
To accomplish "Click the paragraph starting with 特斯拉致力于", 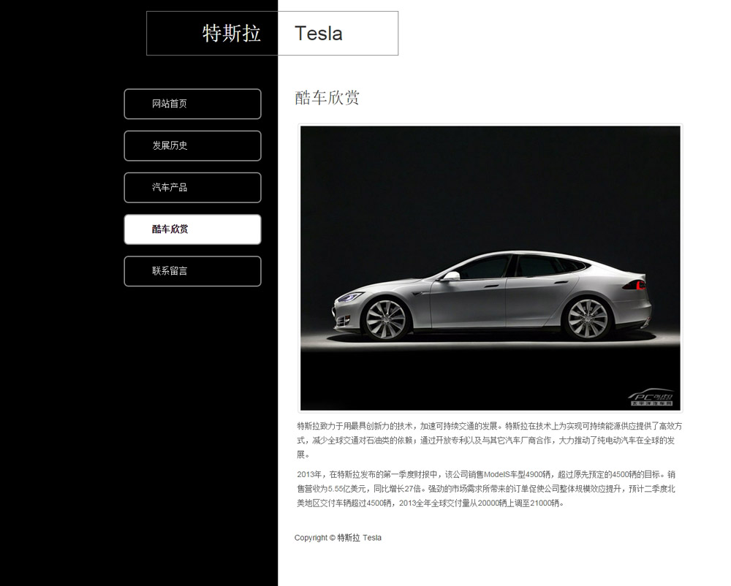I will pos(490,440).
